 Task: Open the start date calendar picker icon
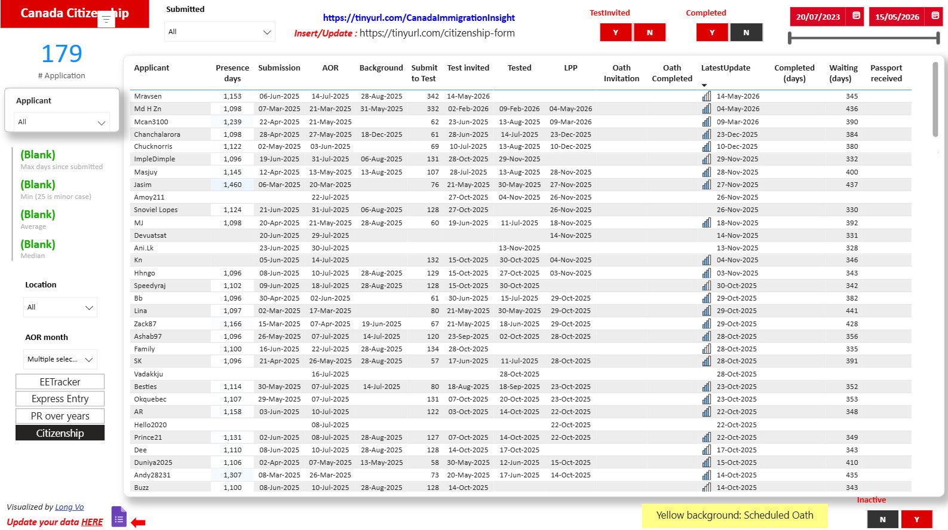856,16
